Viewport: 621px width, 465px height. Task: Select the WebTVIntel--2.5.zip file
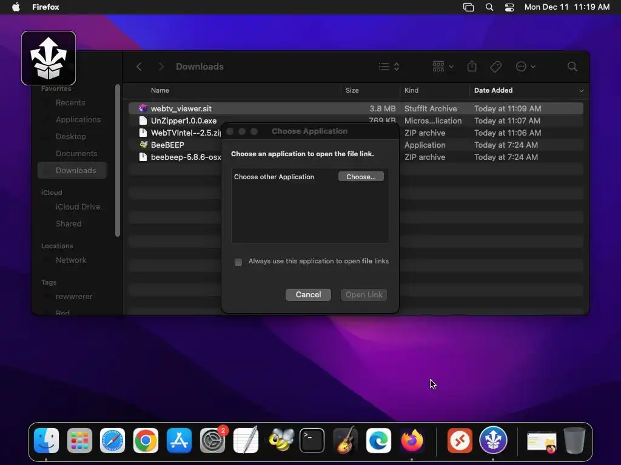point(180,133)
